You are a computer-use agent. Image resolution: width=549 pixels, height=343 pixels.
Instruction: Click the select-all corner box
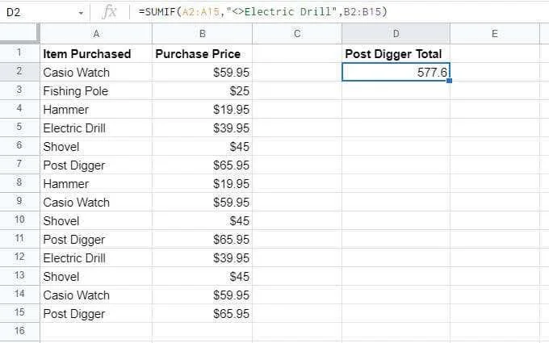point(19,33)
